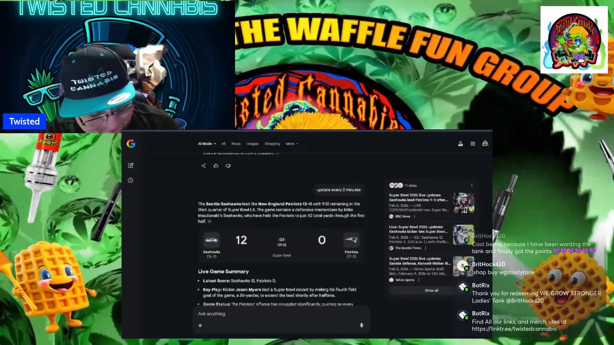
Task: Give thumbs down to response
Action: tap(228, 166)
